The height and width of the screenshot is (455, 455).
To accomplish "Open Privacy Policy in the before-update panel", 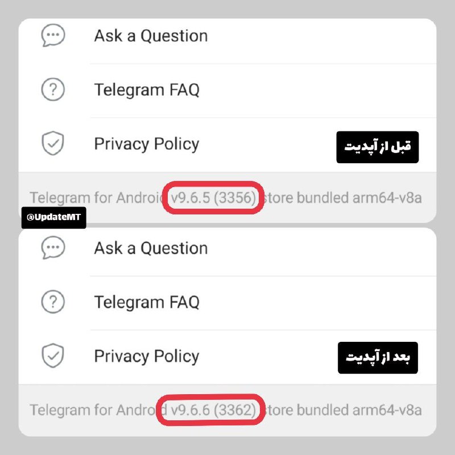I will (x=227, y=145).
